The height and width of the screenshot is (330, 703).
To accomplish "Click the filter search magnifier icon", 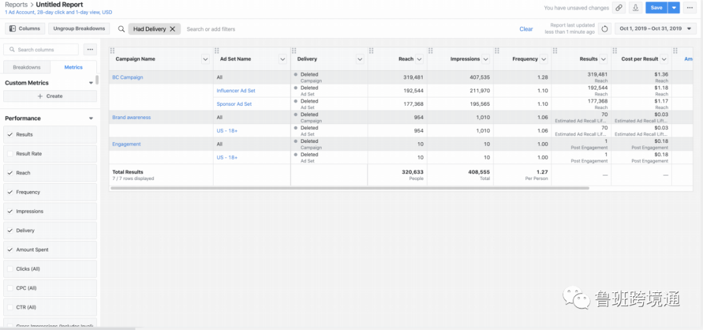I will (121, 29).
